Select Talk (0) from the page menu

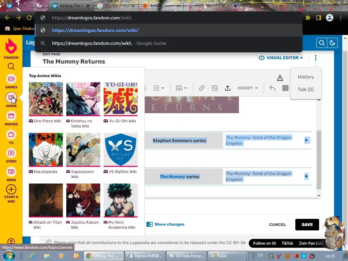point(306,89)
